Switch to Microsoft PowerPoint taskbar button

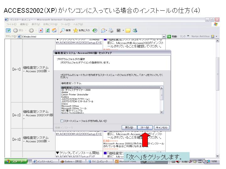[x=126, y=161]
